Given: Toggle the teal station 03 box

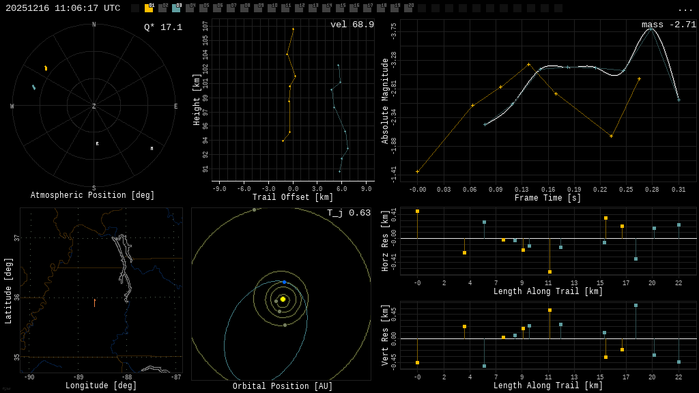Looking at the screenshot, I should [176, 8].
